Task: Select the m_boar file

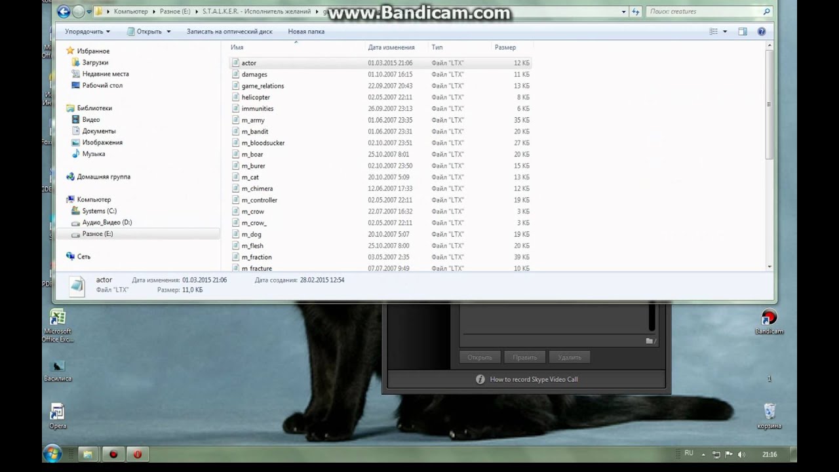Action: (x=252, y=155)
